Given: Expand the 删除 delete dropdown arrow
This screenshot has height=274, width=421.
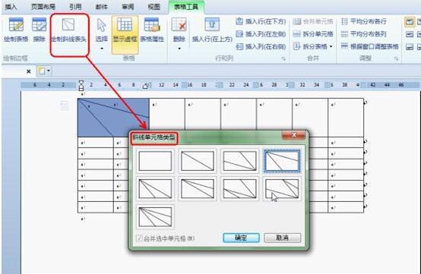Looking at the screenshot, I should (179, 49).
